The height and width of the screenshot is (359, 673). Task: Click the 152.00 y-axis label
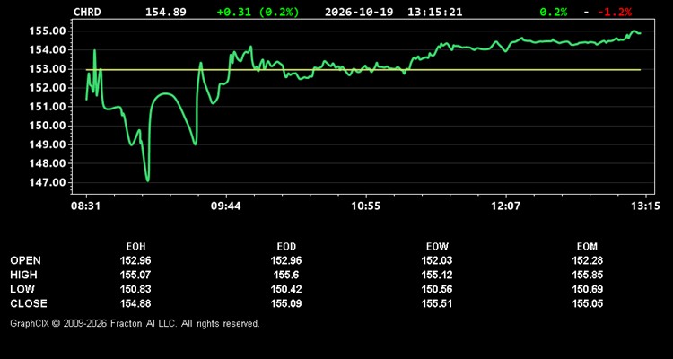48,88
